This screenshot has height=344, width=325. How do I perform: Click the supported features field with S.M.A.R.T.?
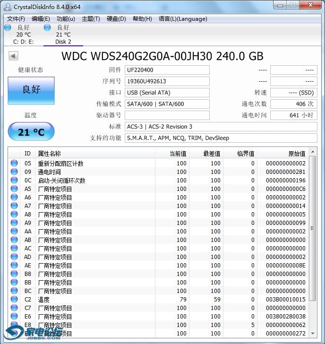click(x=221, y=138)
